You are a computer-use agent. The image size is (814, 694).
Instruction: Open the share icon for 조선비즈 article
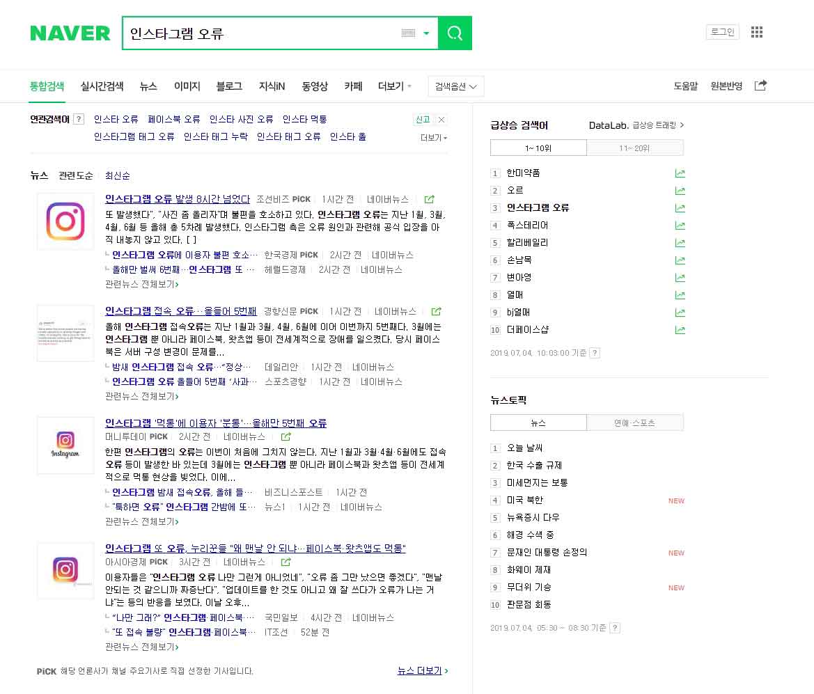(x=430, y=199)
